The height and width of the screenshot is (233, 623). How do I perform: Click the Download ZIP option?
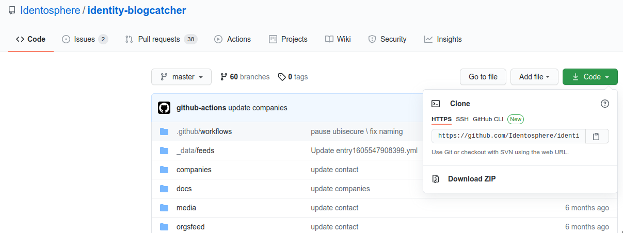472,179
